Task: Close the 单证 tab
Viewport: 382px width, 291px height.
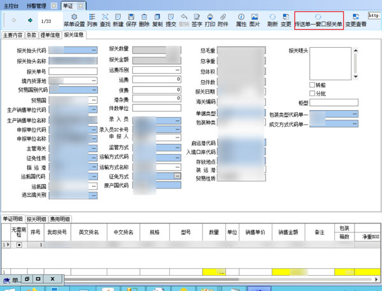Action: click(x=80, y=6)
